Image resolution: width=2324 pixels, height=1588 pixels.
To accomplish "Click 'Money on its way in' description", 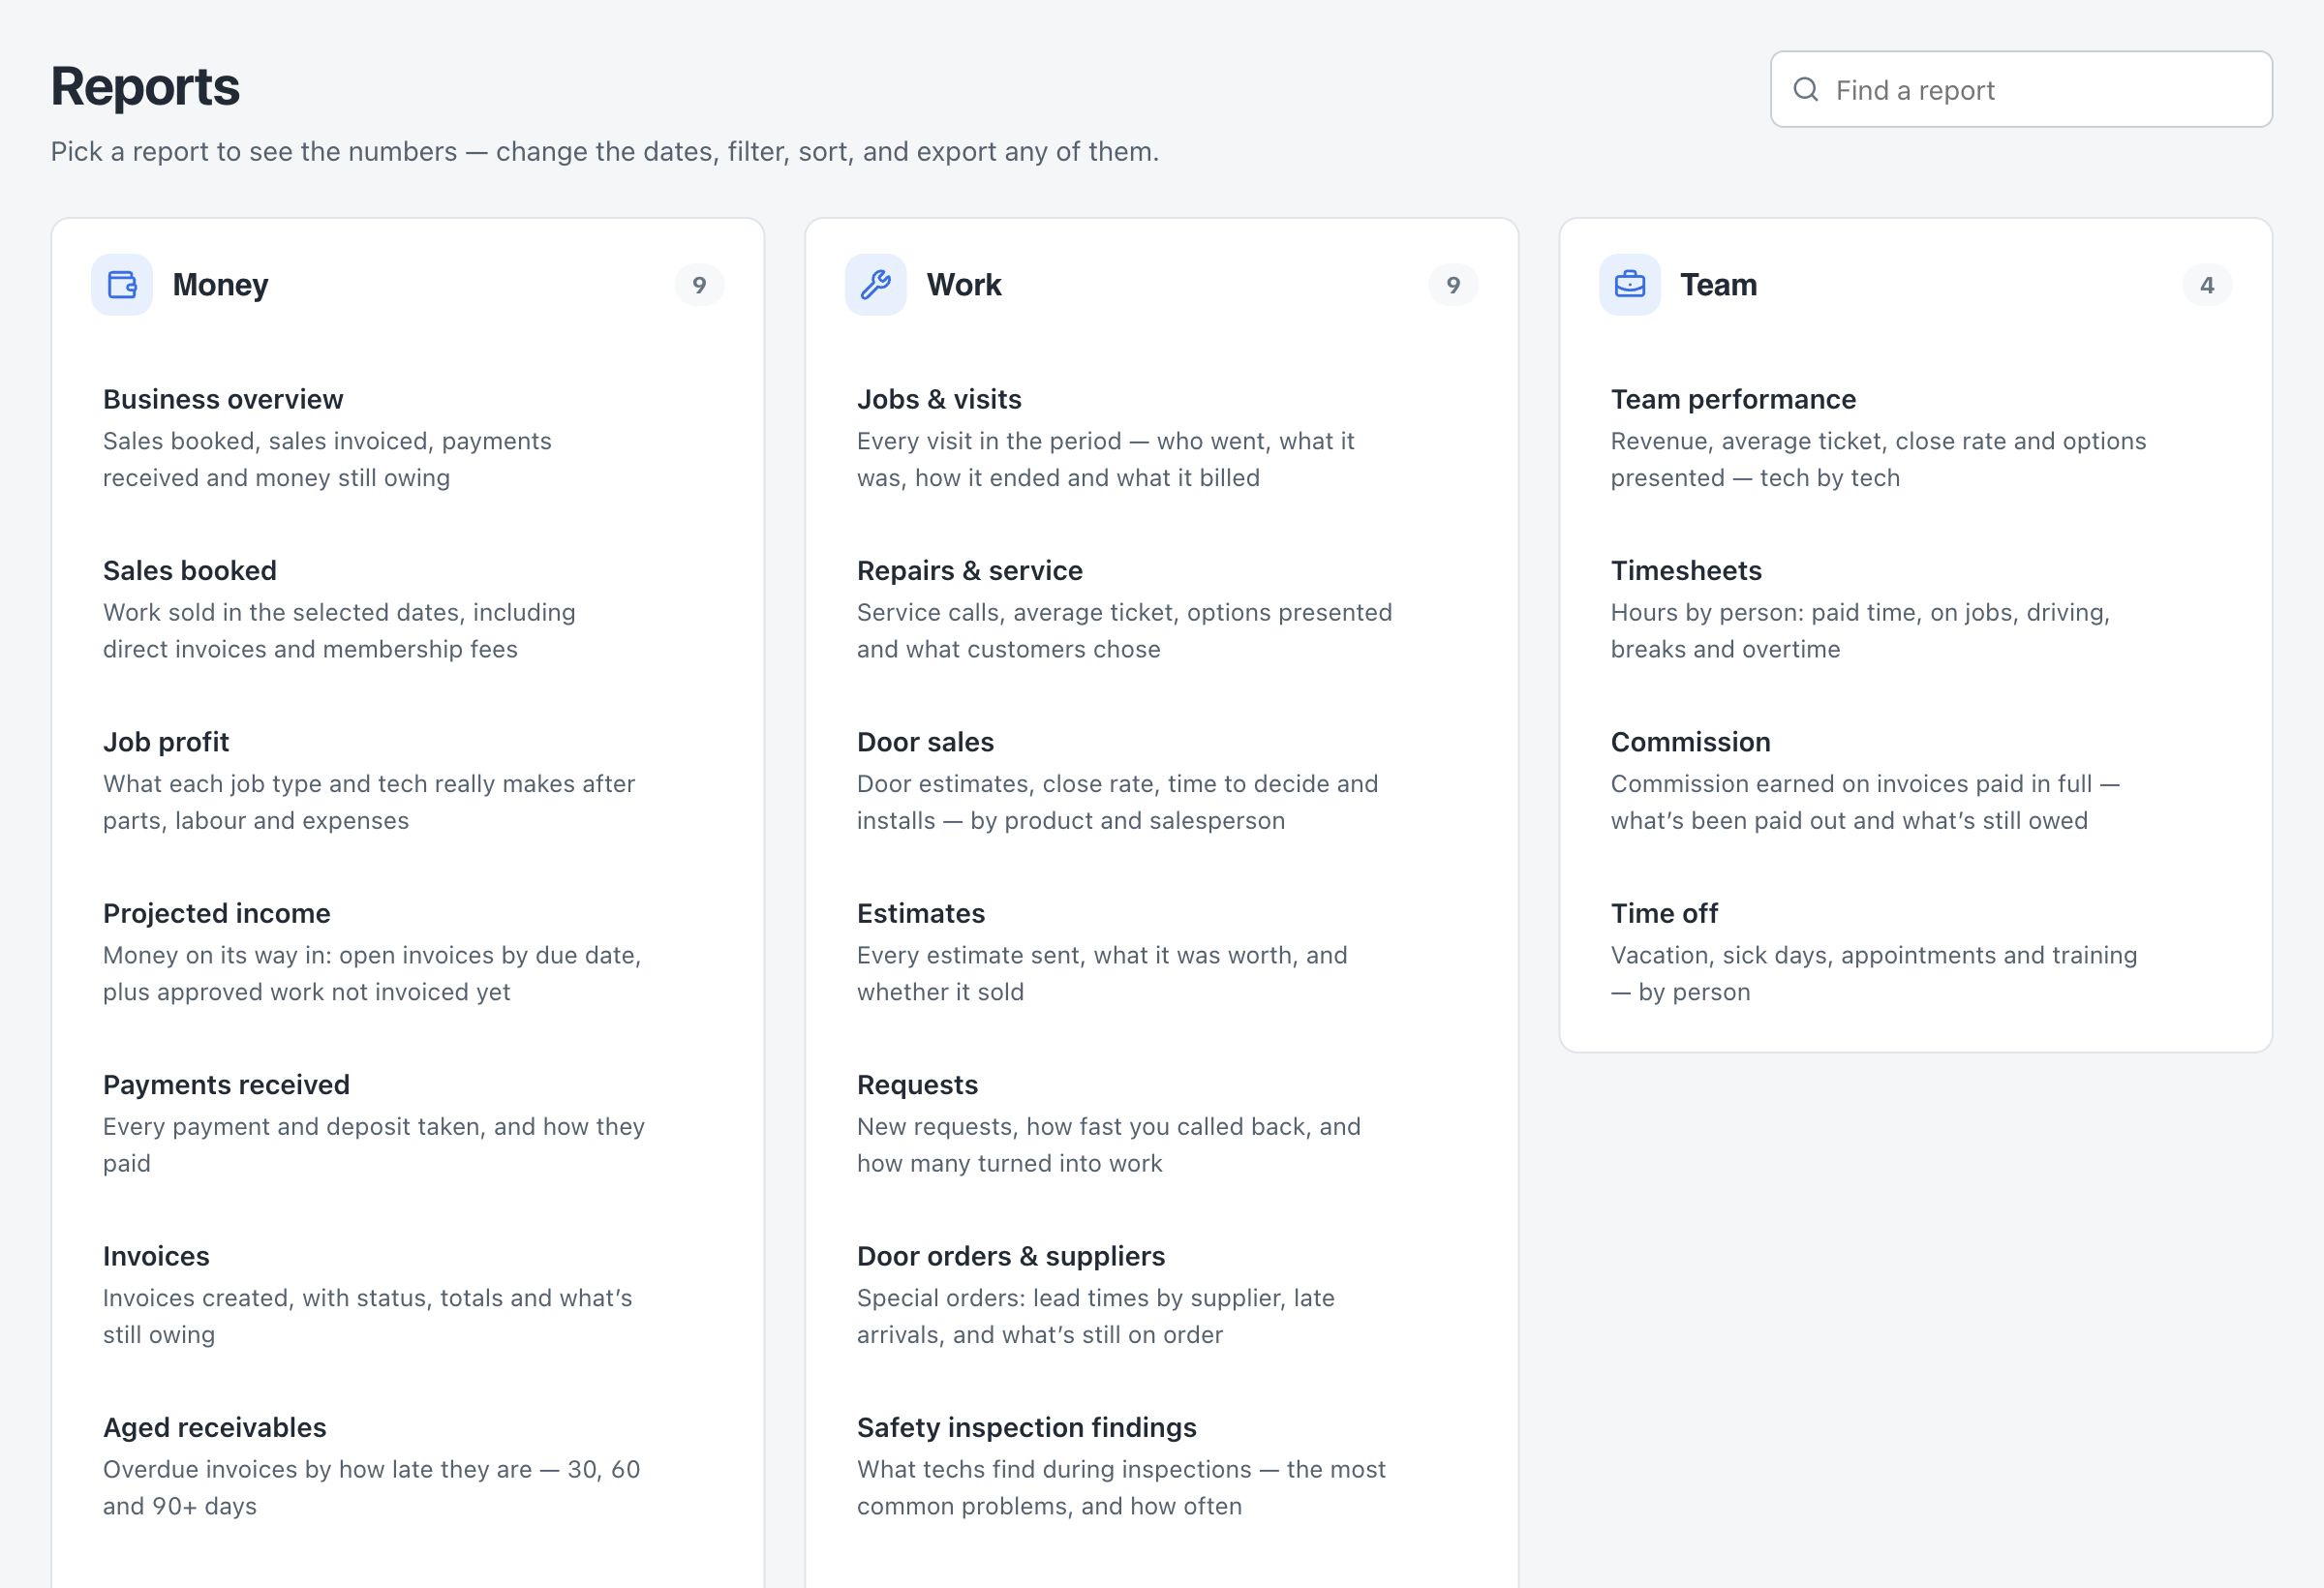I will 372,973.
